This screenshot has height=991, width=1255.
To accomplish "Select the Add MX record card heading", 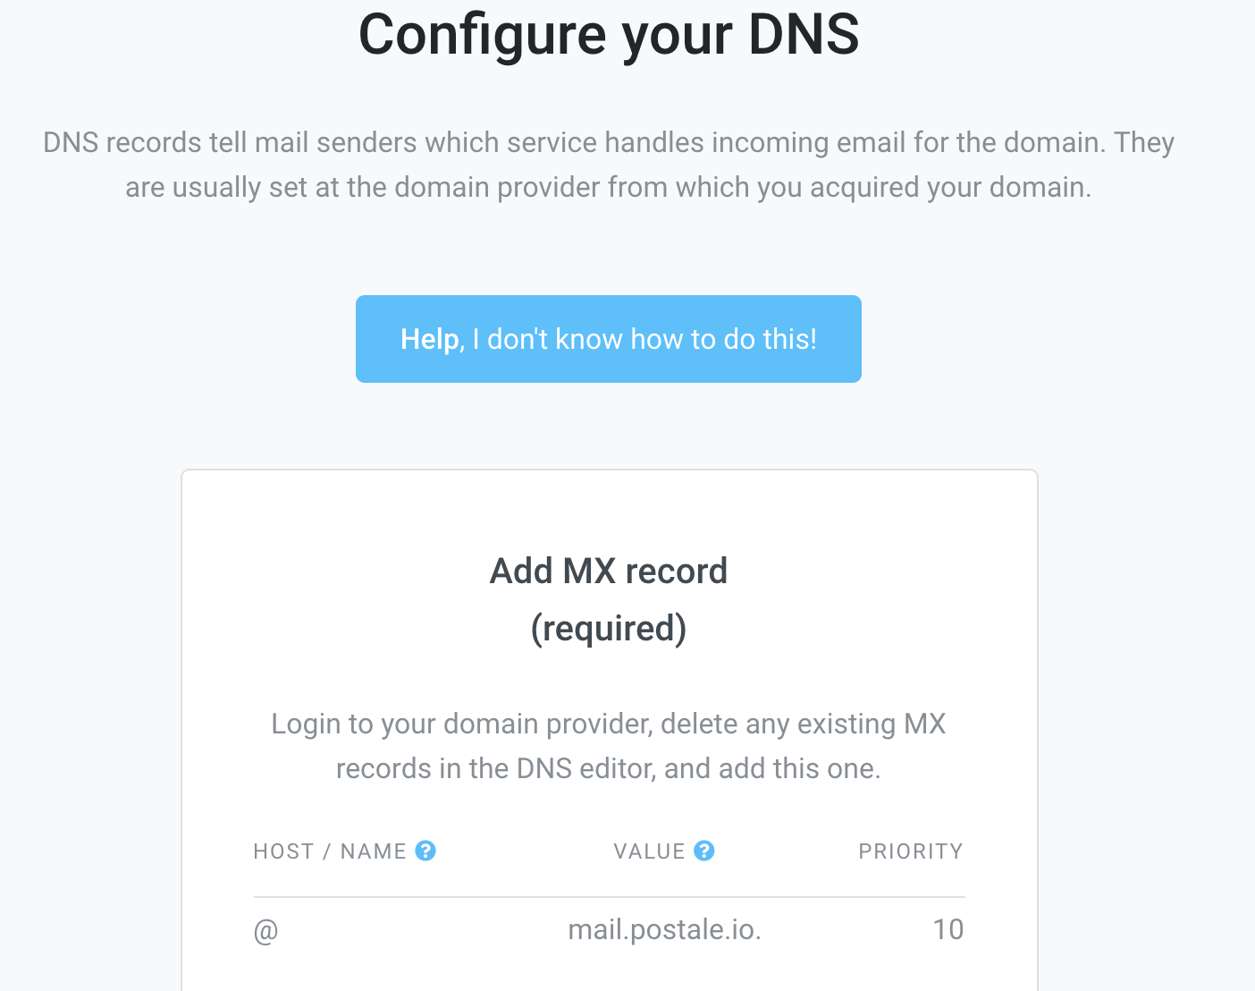I will pyautogui.click(x=608, y=571).
